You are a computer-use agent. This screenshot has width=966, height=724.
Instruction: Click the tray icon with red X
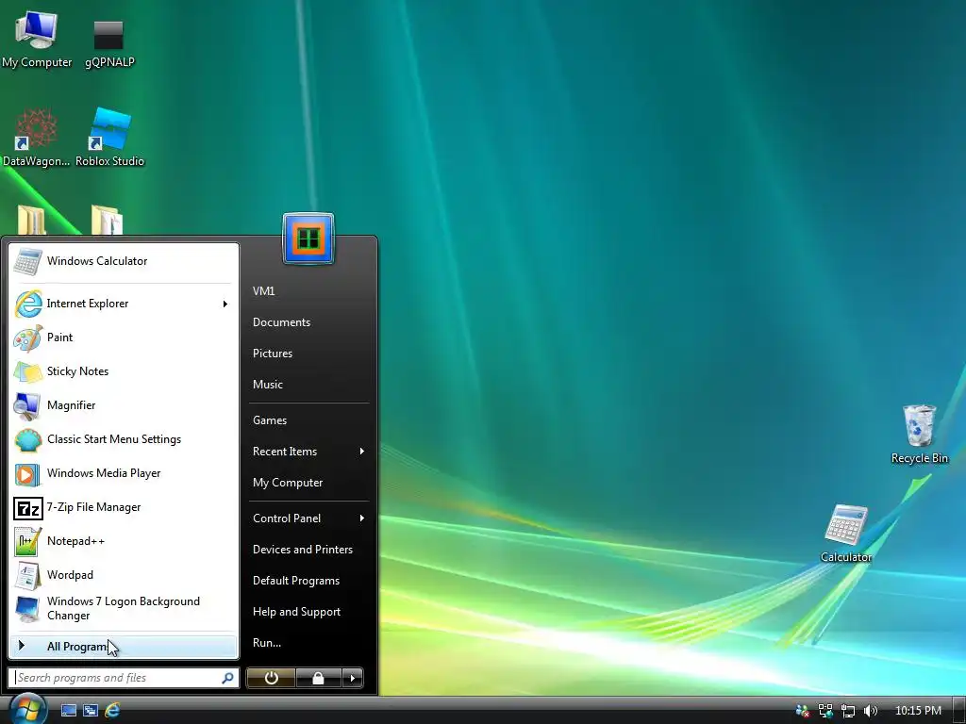click(802, 711)
